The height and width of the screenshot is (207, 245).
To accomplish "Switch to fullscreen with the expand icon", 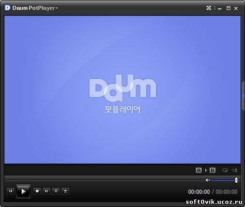I will [x=209, y=8].
